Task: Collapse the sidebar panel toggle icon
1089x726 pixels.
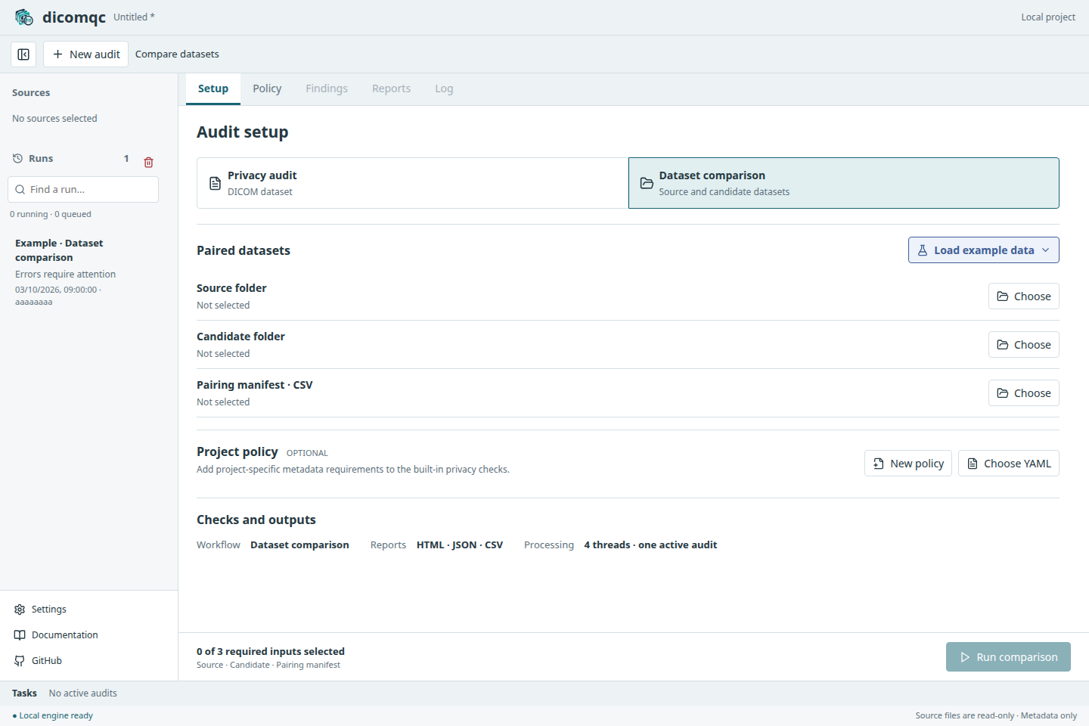Action: point(23,54)
